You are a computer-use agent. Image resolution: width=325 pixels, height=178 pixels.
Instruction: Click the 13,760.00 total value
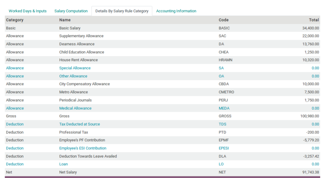point(311,44)
